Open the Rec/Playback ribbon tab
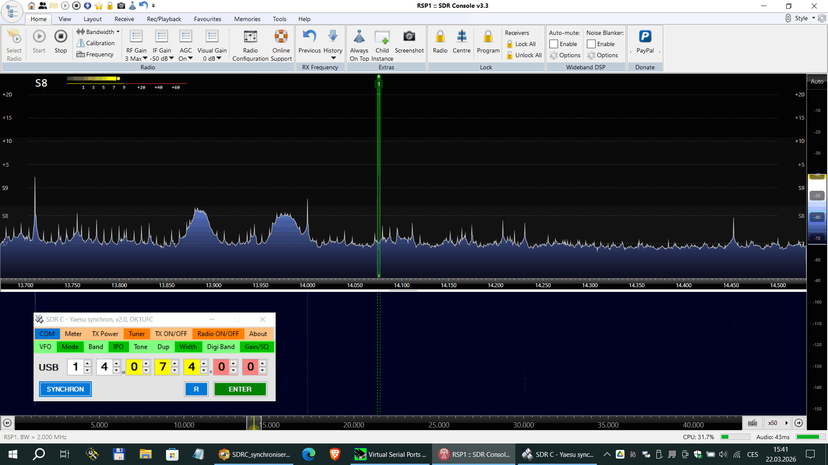The width and height of the screenshot is (828, 465). click(x=164, y=19)
